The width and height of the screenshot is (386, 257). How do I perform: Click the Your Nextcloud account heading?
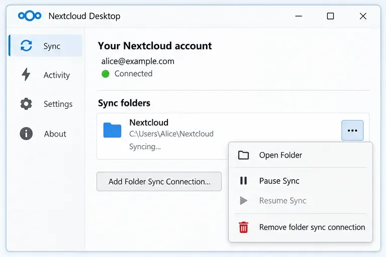[x=155, y=46]
